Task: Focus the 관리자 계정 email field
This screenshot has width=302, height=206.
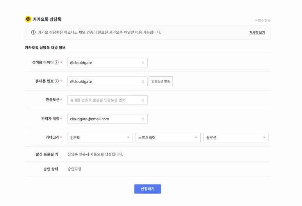Action: click(x=107, y=119)
